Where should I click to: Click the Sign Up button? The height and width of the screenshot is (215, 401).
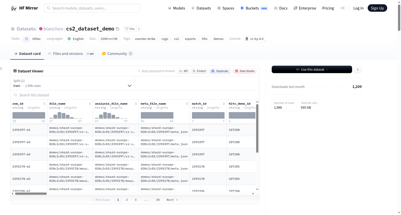pos(377,8)
